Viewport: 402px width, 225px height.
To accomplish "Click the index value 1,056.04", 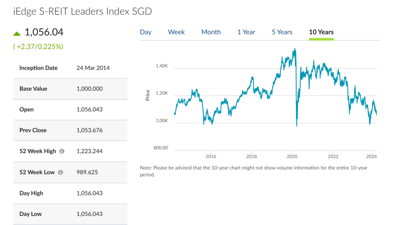I will tap(44, 32).
